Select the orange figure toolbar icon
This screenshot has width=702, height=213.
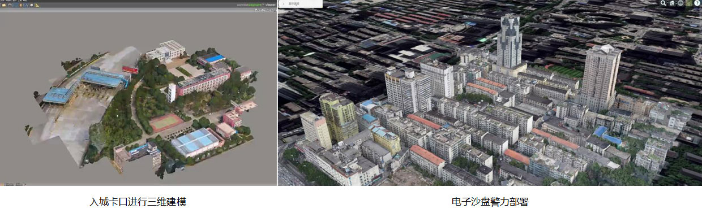(x=20, y=5)
